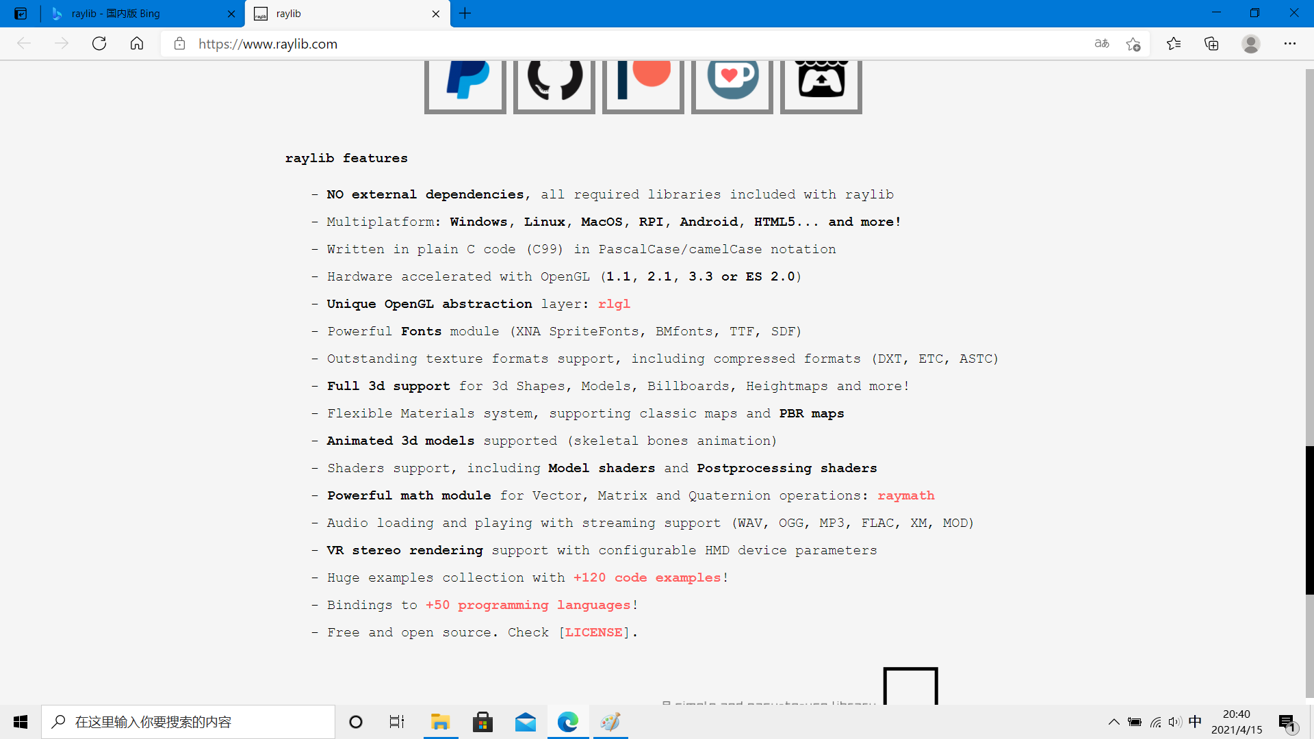Open translate page option in address bar

coord(1102,44)
